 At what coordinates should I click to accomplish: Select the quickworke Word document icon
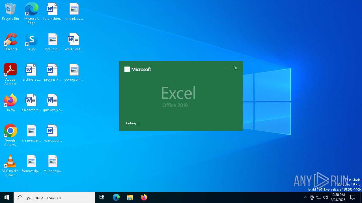tap(53, 103)
